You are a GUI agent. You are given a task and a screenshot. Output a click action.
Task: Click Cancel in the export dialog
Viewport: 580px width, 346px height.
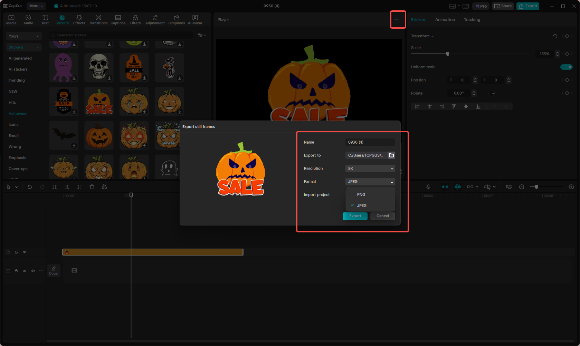[383, 216]
